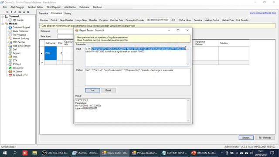Switch to Parsing ke Provider tab
The height and width of the screenshot is (157, 279).
135,20
